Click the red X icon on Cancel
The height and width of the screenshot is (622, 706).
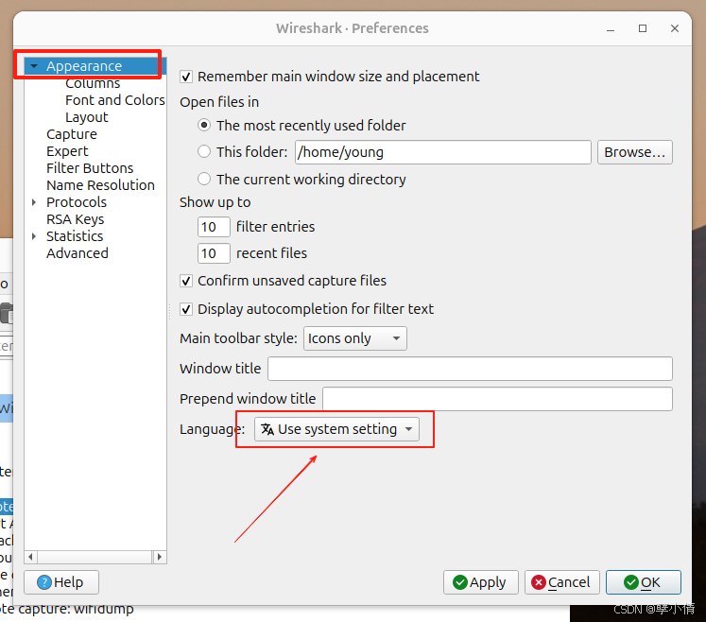(538, 582)
